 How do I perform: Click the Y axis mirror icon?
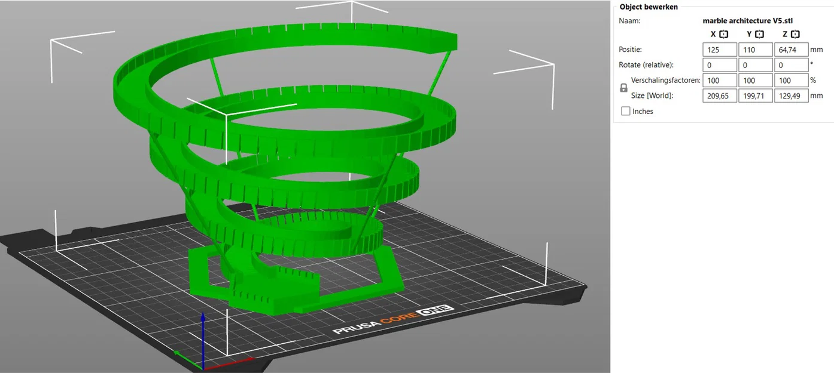760,35
